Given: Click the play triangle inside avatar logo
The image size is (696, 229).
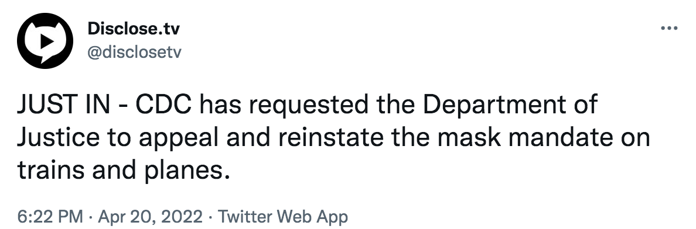Looking at the screenshot, I should tap(46, 41).
